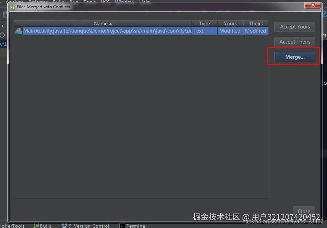Select 'Modified' cell under Yours column
Viewport: 327px width, 228px height.
(x=230, y=31)
